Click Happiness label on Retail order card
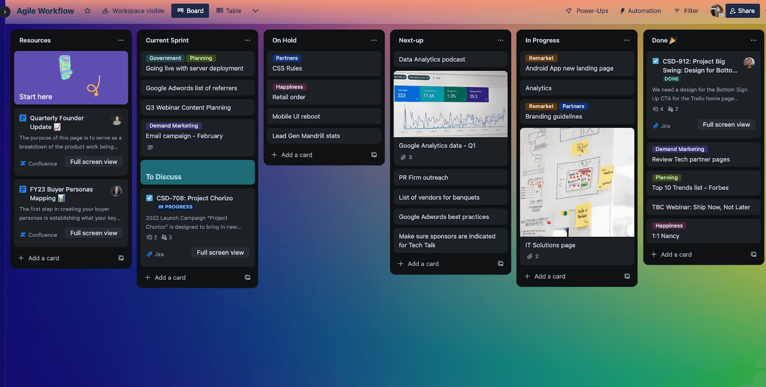Viewport: 766px width, 387px height. click(x=290, y=87)
